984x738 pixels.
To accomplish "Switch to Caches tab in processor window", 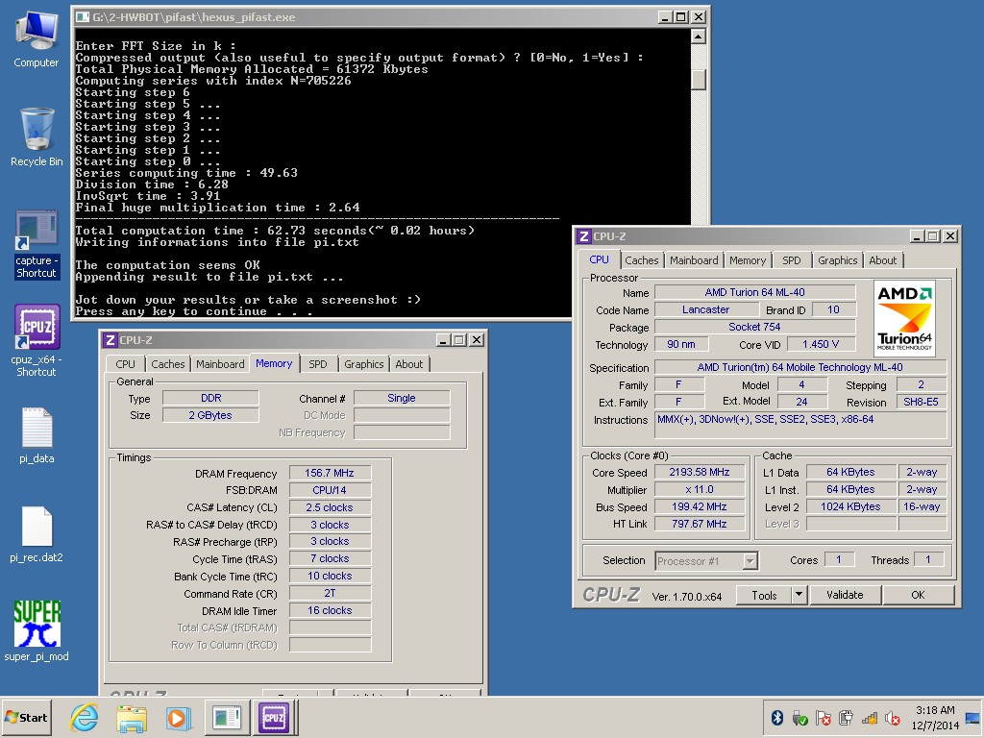I will point(641,260).
